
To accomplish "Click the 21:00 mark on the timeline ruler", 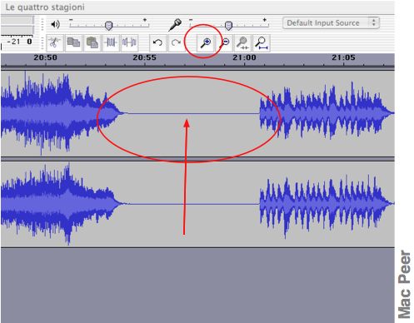I will click(244, 57).
